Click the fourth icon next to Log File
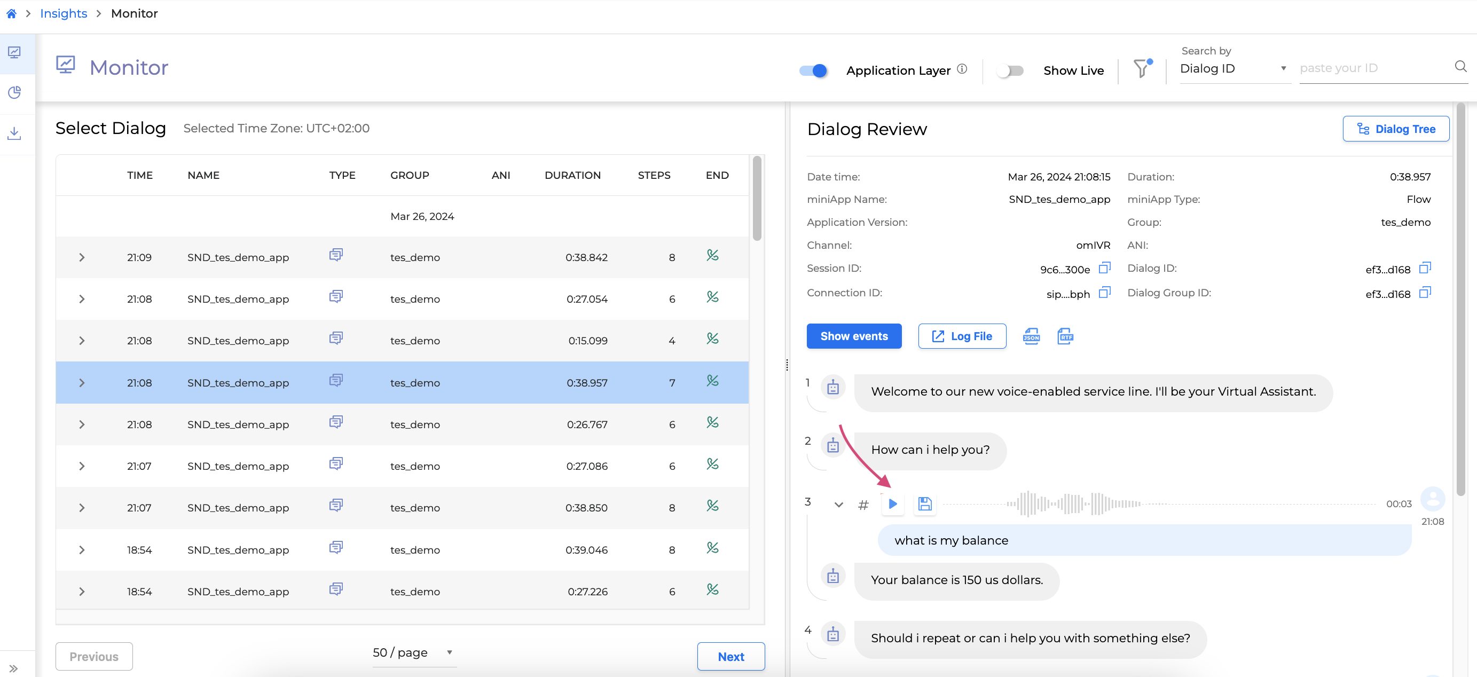This screenshot has width=1477, height=677. [1064, 336]
